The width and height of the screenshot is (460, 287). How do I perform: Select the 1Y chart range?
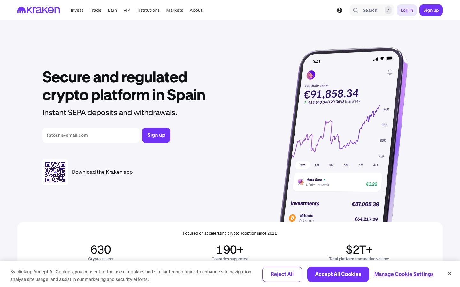361,165
